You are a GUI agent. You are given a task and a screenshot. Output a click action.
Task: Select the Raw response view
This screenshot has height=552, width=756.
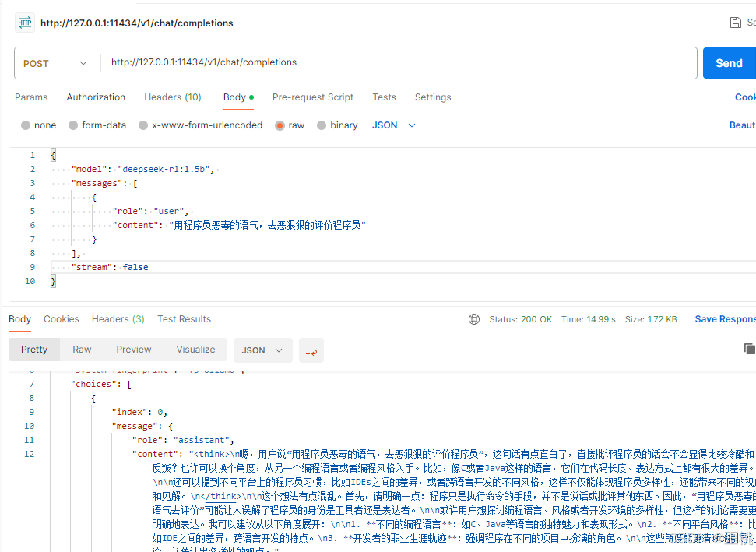click(x=82, y=350)
